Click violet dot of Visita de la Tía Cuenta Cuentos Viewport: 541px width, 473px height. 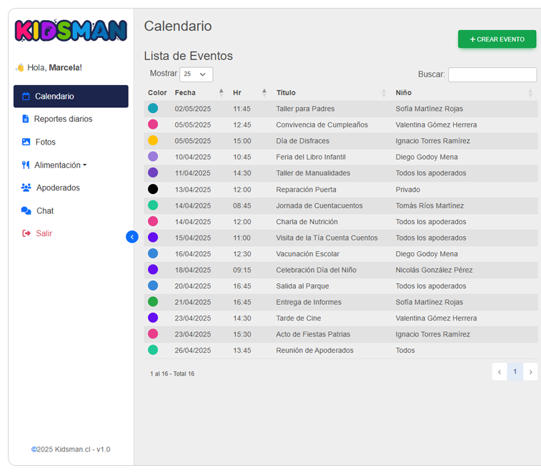click(153, 238)
